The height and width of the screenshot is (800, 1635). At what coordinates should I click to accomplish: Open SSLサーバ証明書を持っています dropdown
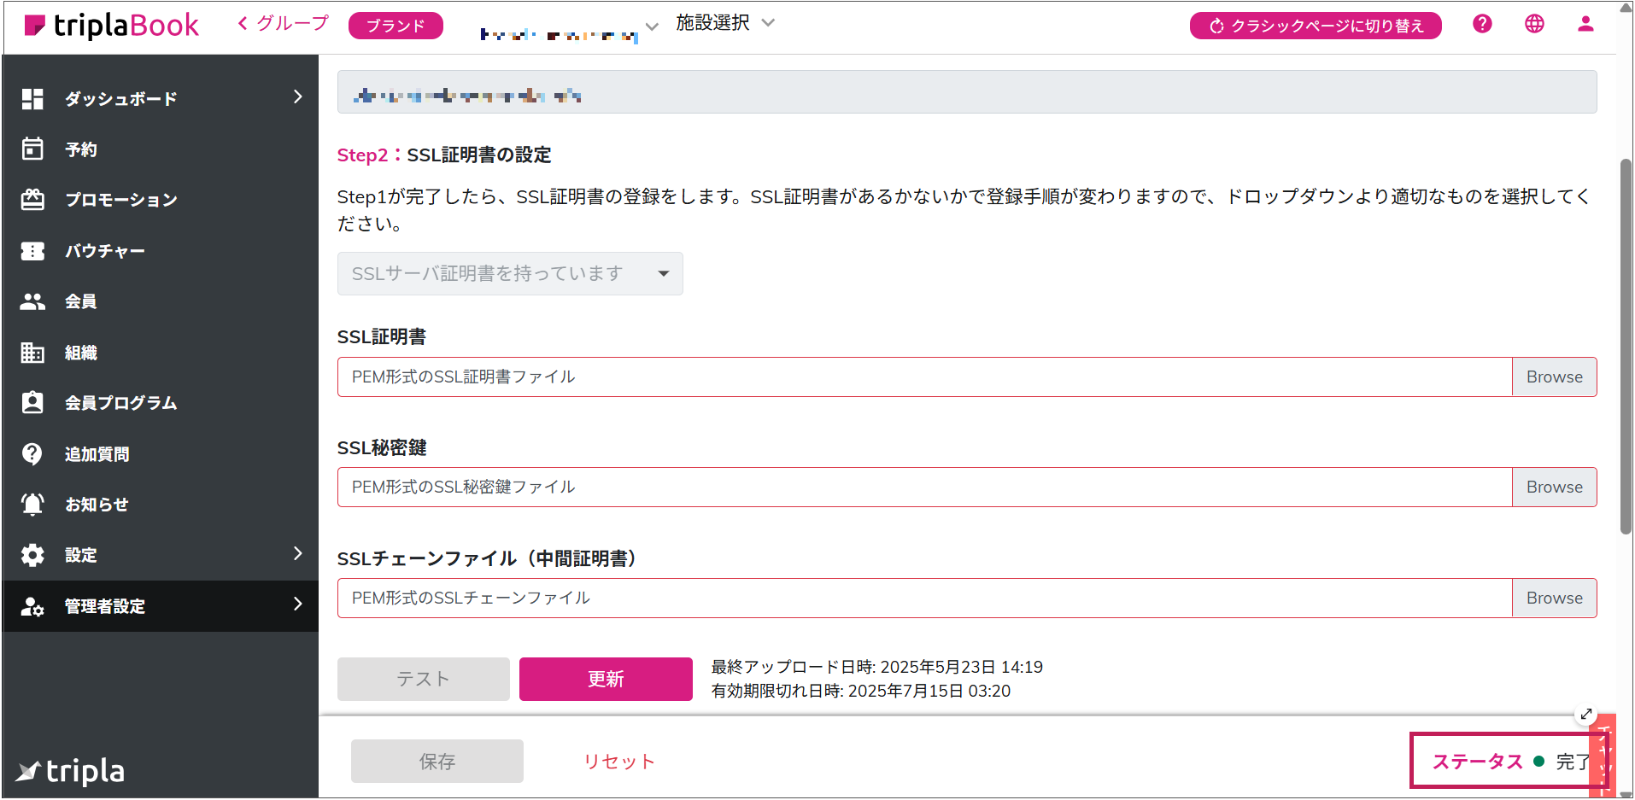tap(510, 273)
